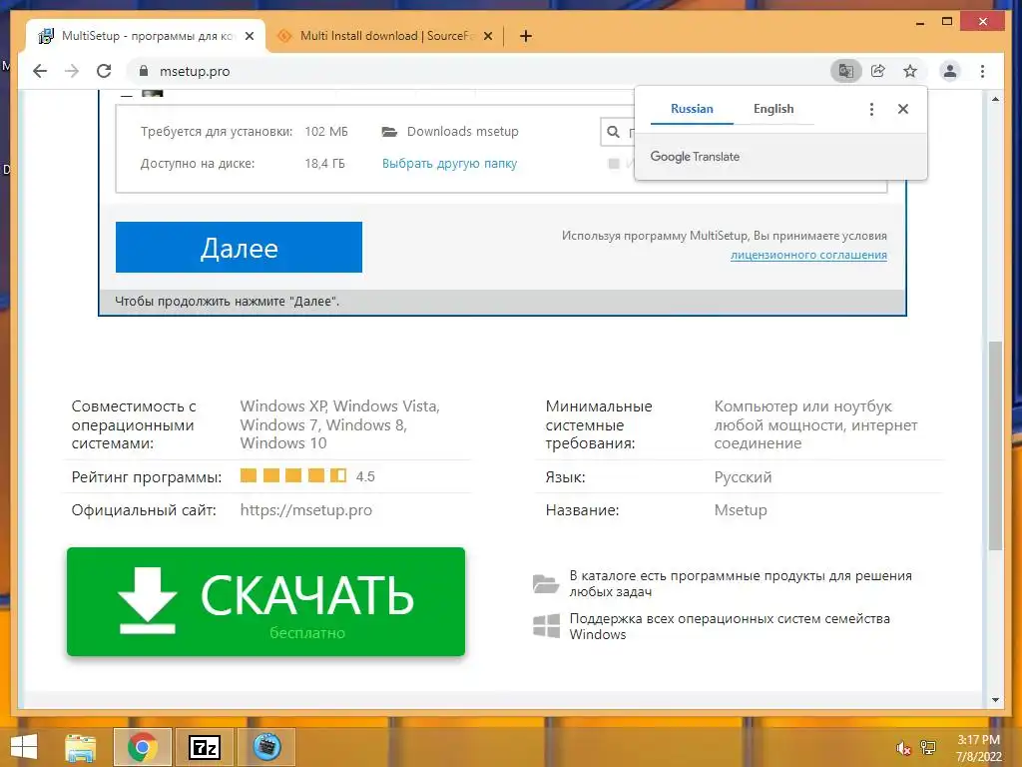Select English tab in translate popup
This screenshot has width=1022, height=767.
coord(773,109)
